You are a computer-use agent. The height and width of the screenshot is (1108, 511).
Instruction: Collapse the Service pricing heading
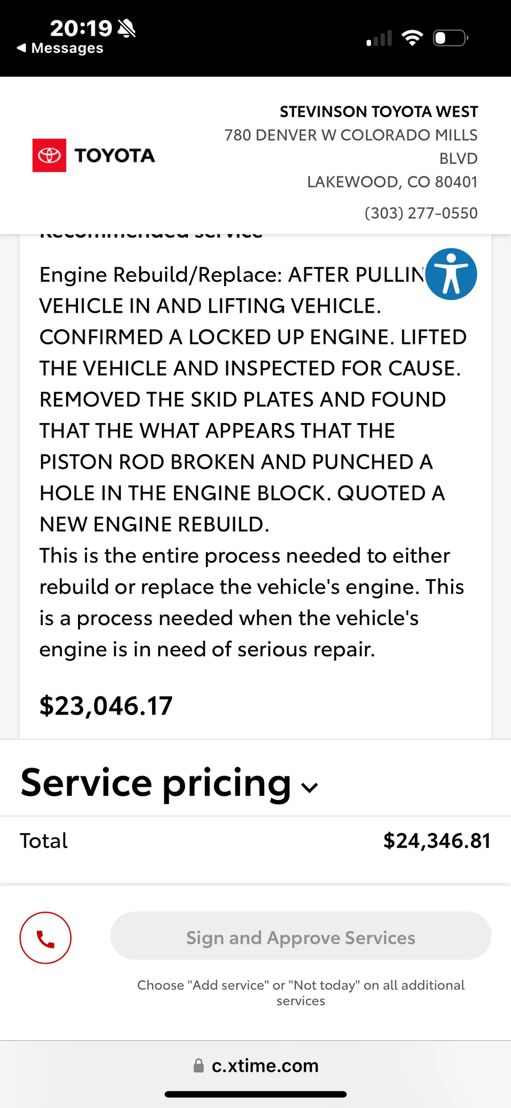(x=156, y=783)
